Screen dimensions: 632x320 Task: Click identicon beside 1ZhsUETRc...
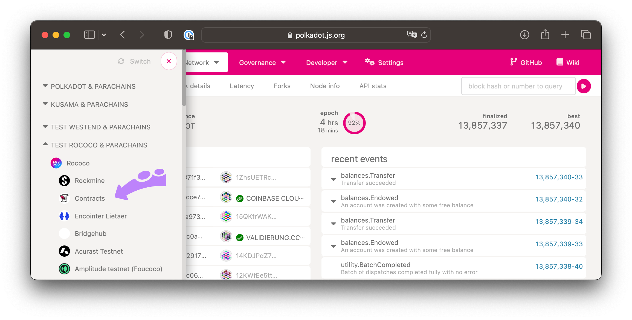point(226,177)
